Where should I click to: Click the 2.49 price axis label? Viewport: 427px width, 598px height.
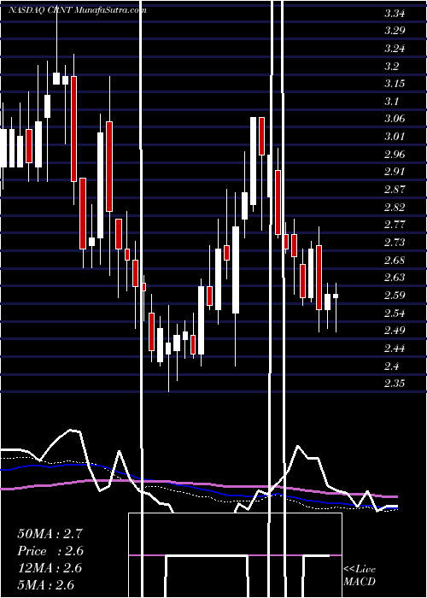coord(395,331)
